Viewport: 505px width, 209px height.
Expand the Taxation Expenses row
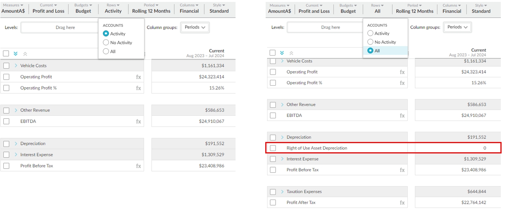pyautogui.click(x=282, y=191)
